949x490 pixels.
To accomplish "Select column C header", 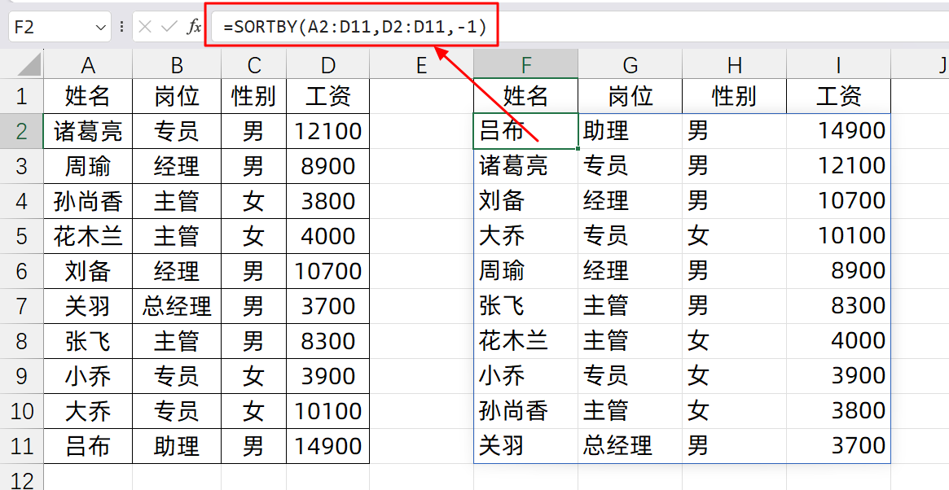I will tap(254, 64).
